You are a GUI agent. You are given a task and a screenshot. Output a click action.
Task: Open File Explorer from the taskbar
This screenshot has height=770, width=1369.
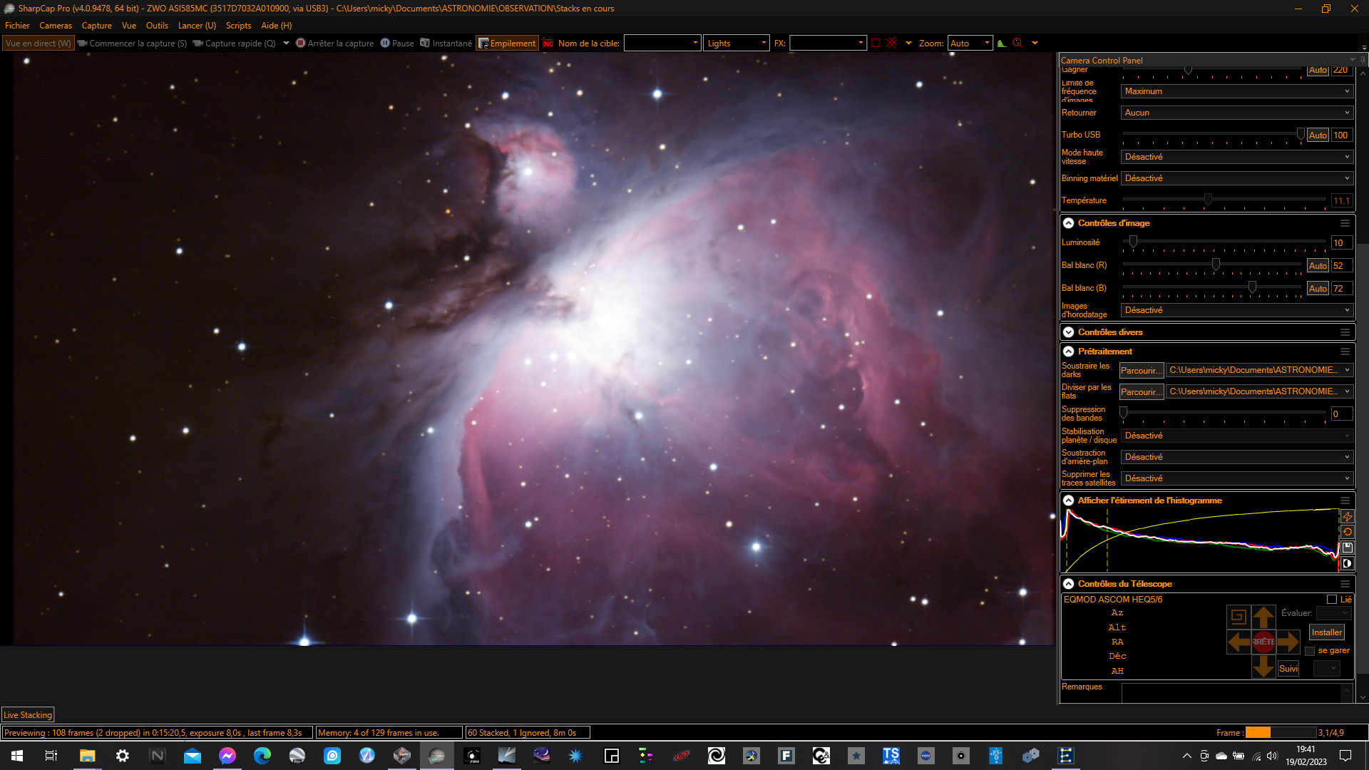tap(87, 756)
